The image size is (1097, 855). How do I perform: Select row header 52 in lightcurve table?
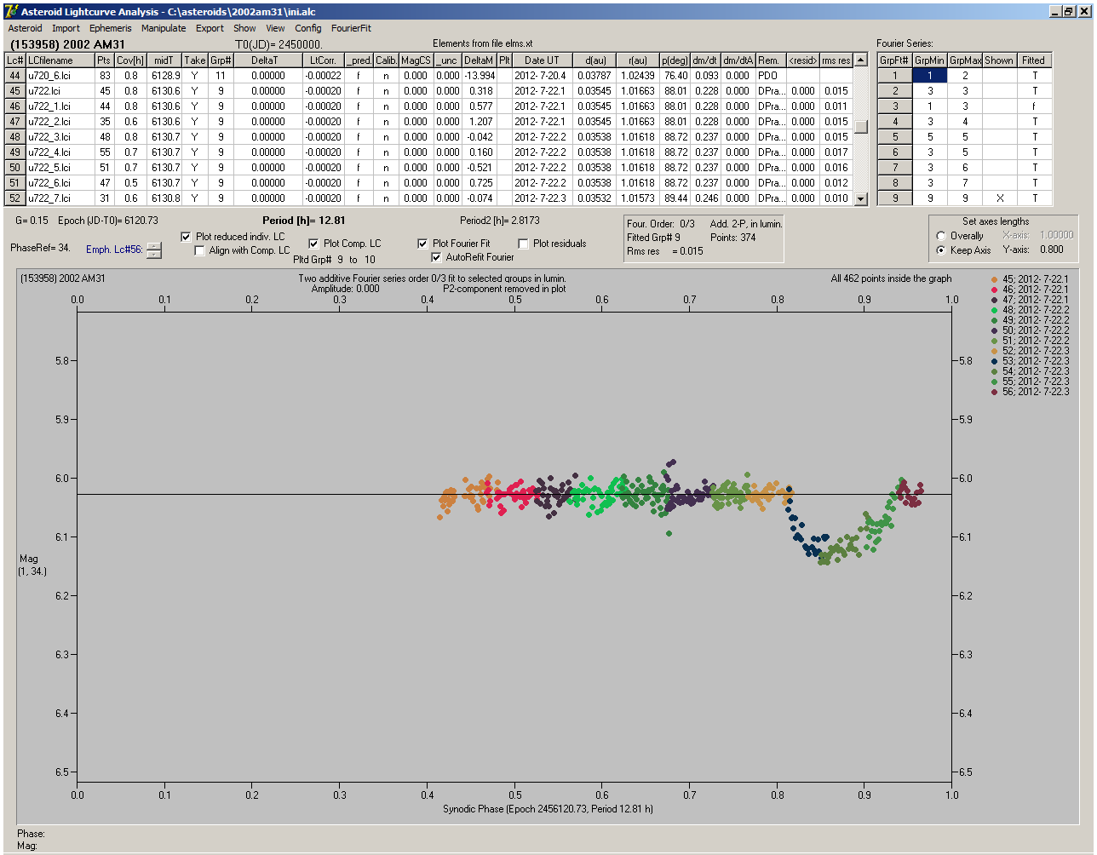(x=14, y=198)
